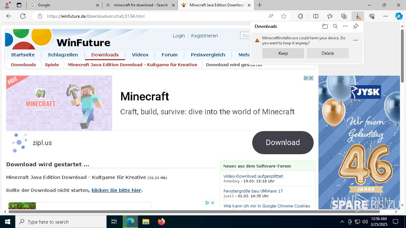The height and width of the screenshot is (228, 406).
Task: Open Startseite menu item
Action: tap(23, 55)
